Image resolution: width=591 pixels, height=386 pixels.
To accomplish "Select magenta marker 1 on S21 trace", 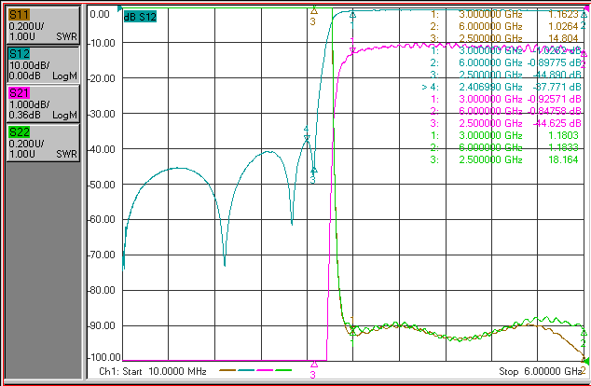I will tap(352, 50).
